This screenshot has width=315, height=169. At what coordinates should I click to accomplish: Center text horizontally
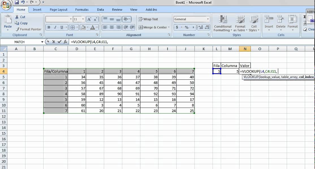tap(112, 27)
